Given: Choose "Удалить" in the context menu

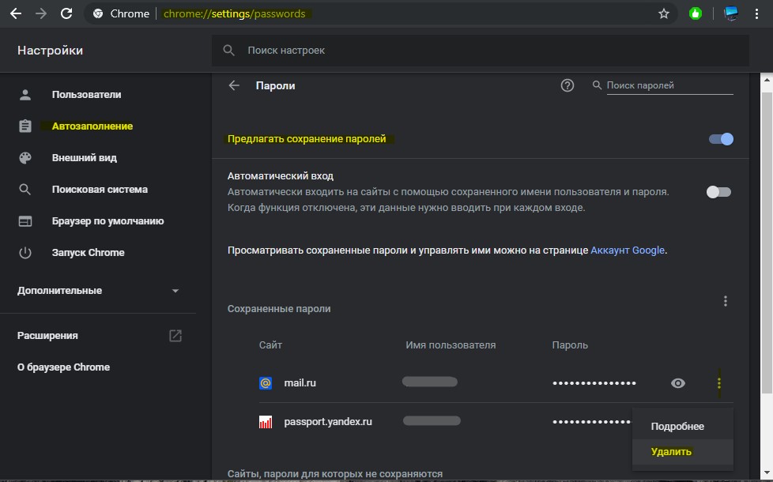Looking at the screenshot, I should (x=683, y=452).
